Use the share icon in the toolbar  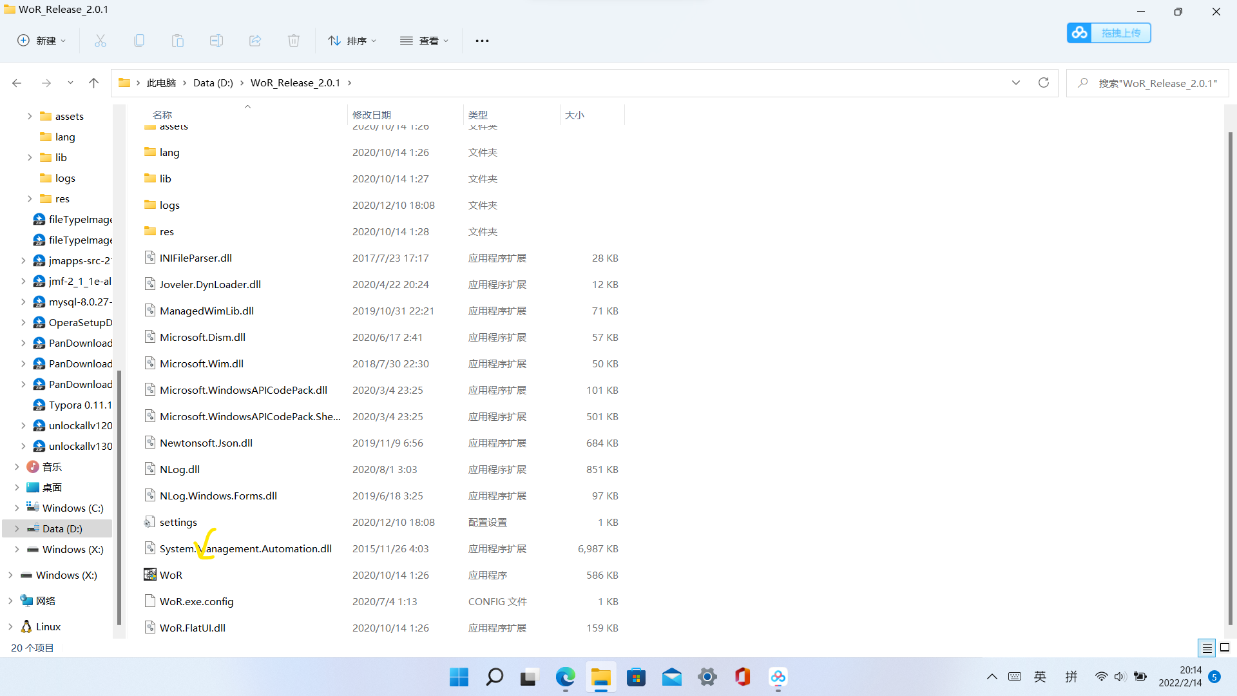click(254, 40)
